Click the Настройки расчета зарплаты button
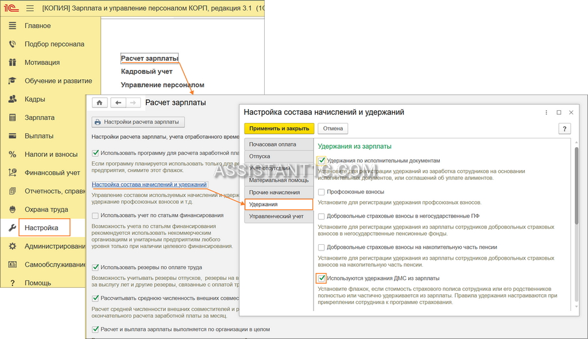Screen dimensions: 588x339 [x=138, y=122]
